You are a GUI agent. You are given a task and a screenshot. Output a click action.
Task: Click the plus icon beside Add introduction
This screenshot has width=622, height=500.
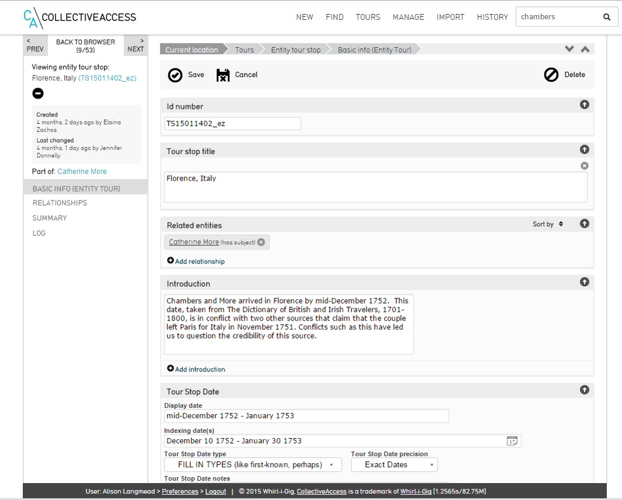(171, 369)
